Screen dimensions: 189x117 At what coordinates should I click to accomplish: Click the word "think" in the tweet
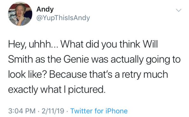click(130, 44)
